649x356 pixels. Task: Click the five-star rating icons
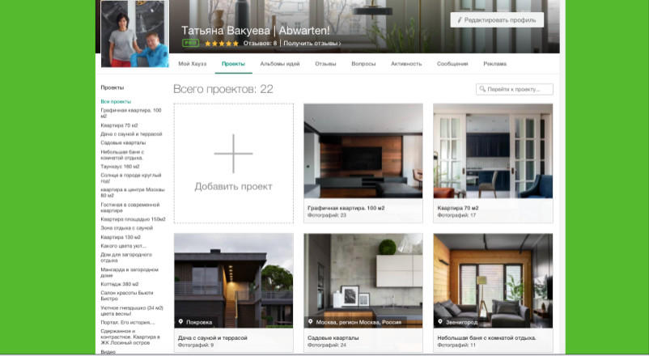(x=222, y=43)
